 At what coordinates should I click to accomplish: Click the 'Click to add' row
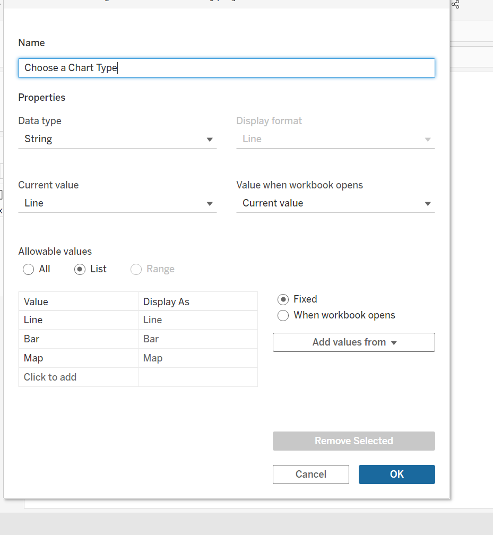(x=78, y=377)
